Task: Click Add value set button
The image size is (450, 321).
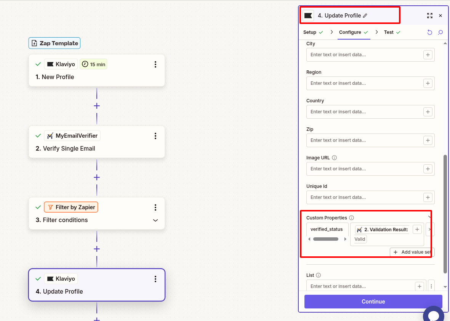Action: pyautogui.click(x=412, y=252)
